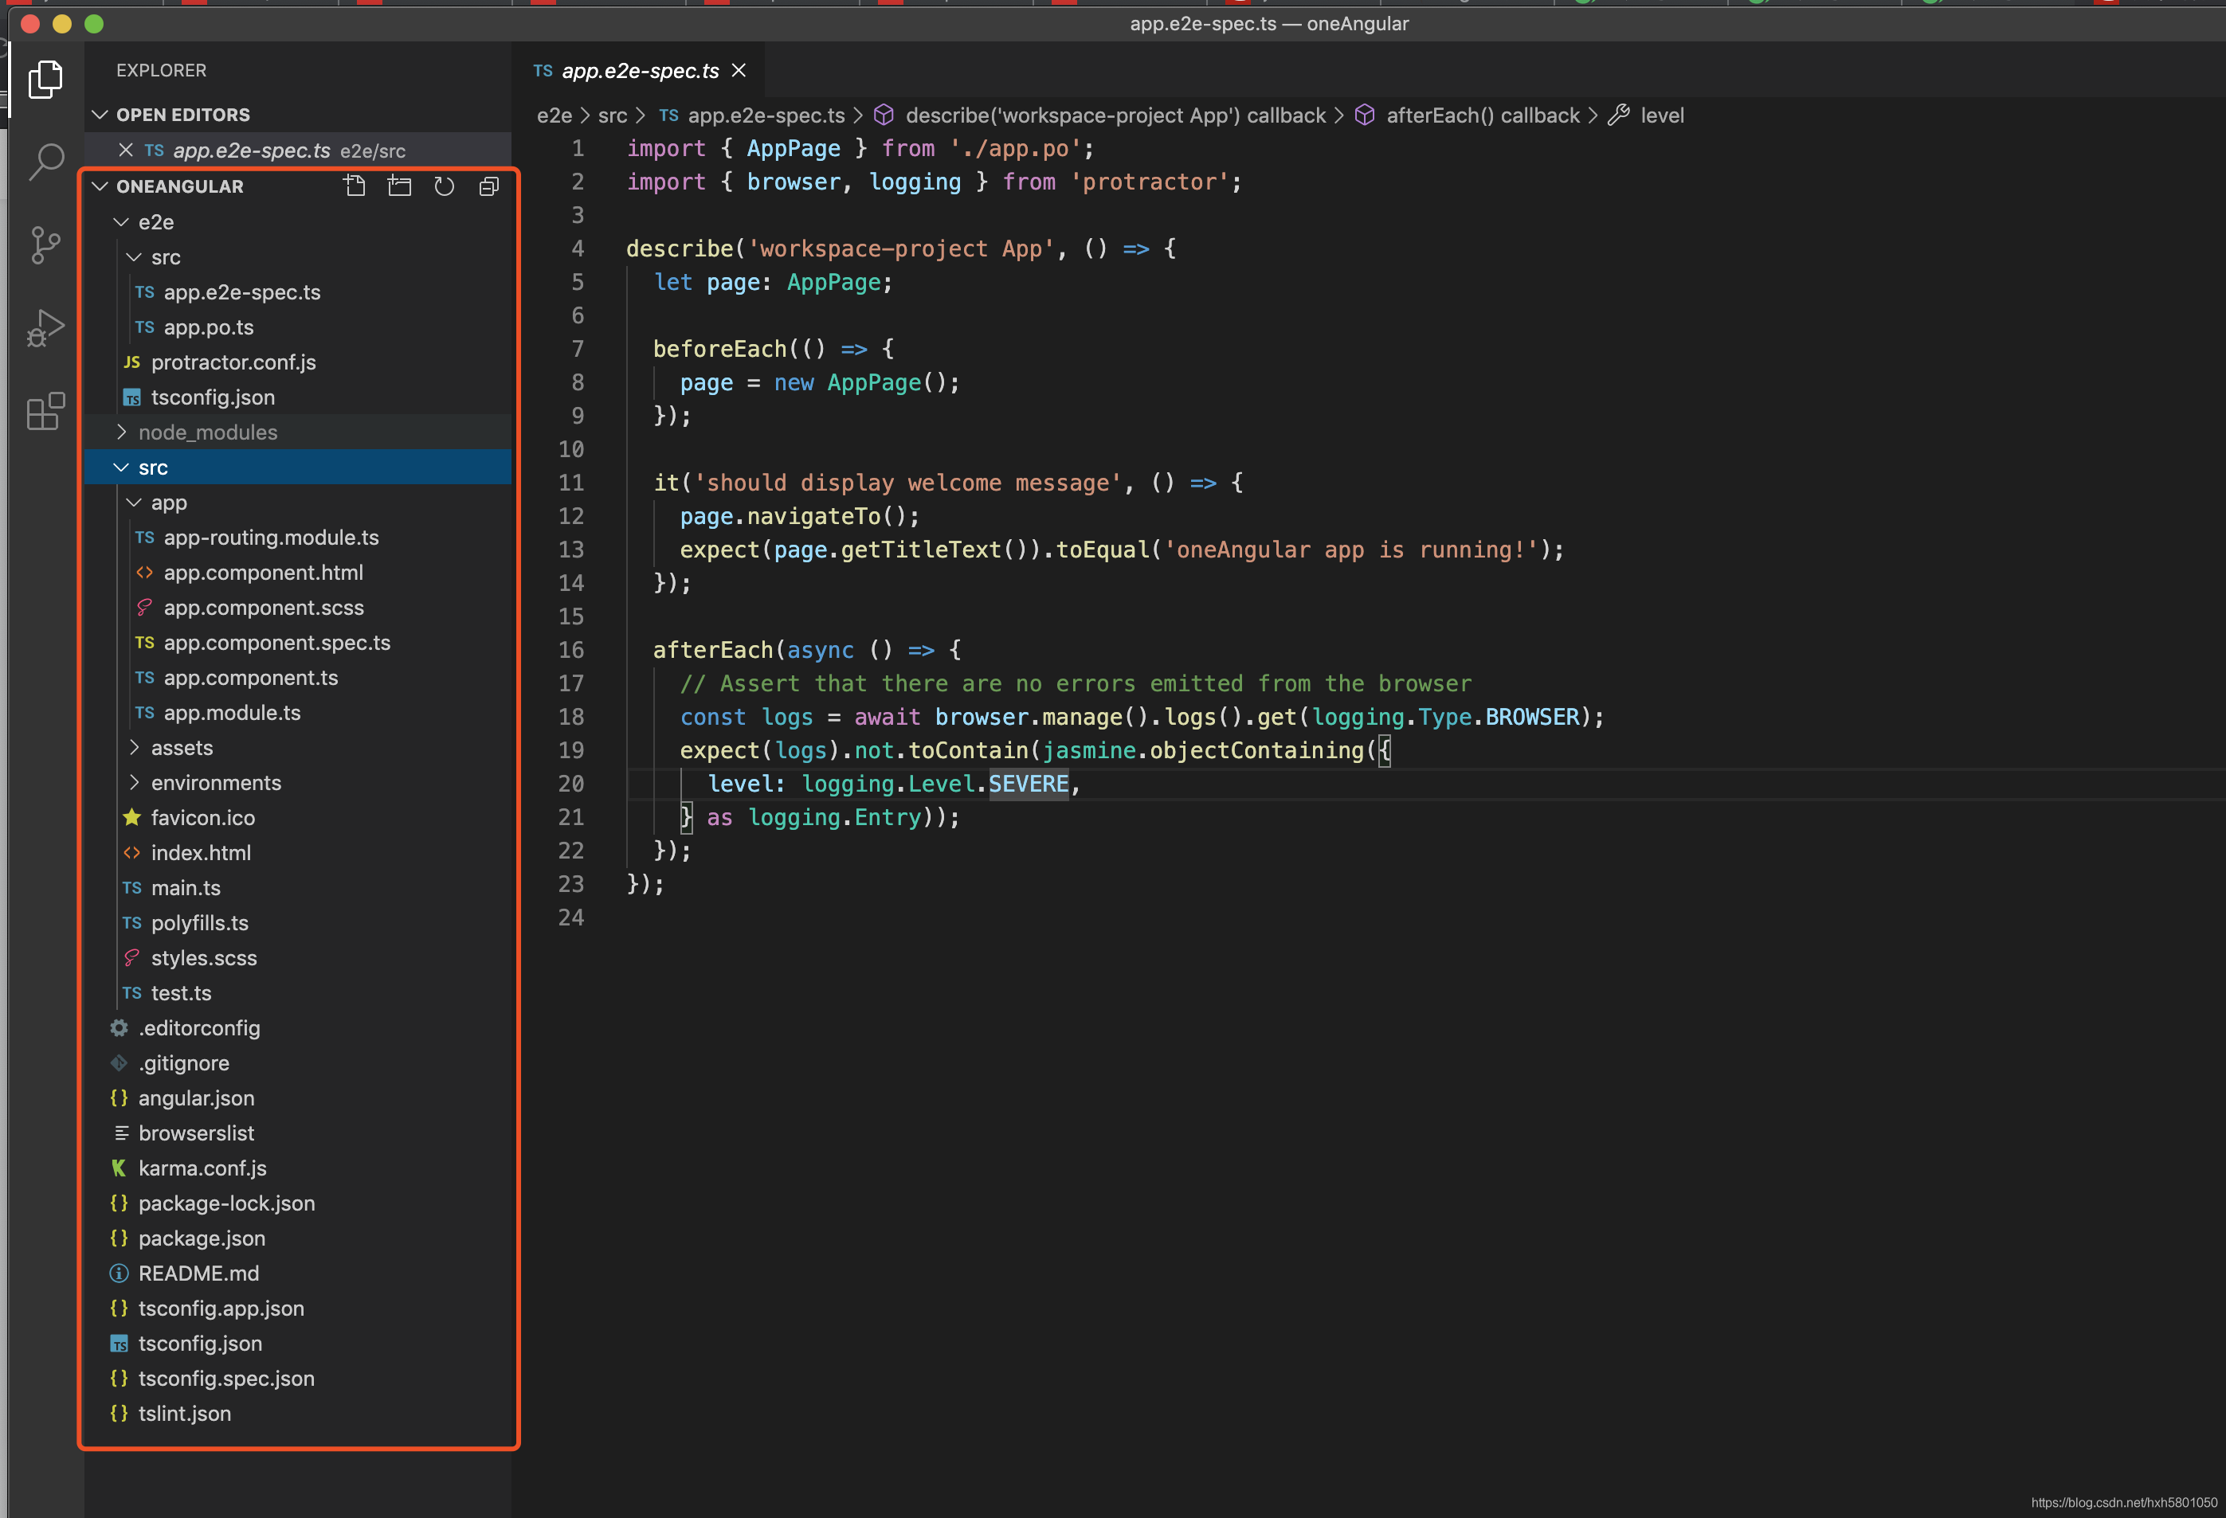
Task: Open the Source Control view
Action: click(x=46, y=245)
